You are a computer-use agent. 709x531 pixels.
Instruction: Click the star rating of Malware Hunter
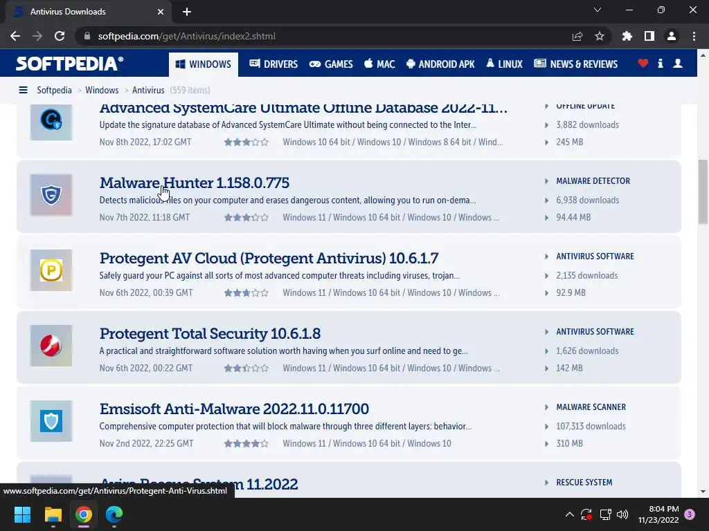coord(246,218)
